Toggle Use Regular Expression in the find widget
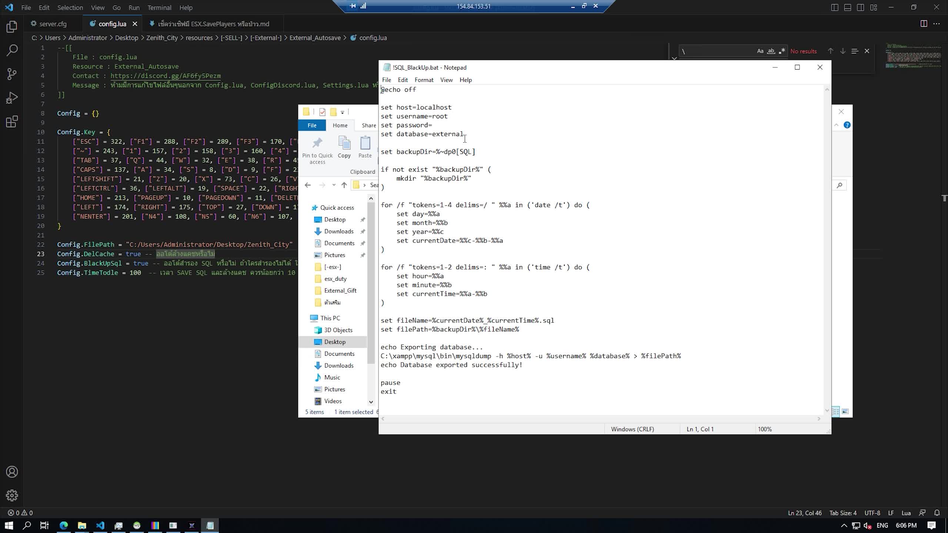 782,51
